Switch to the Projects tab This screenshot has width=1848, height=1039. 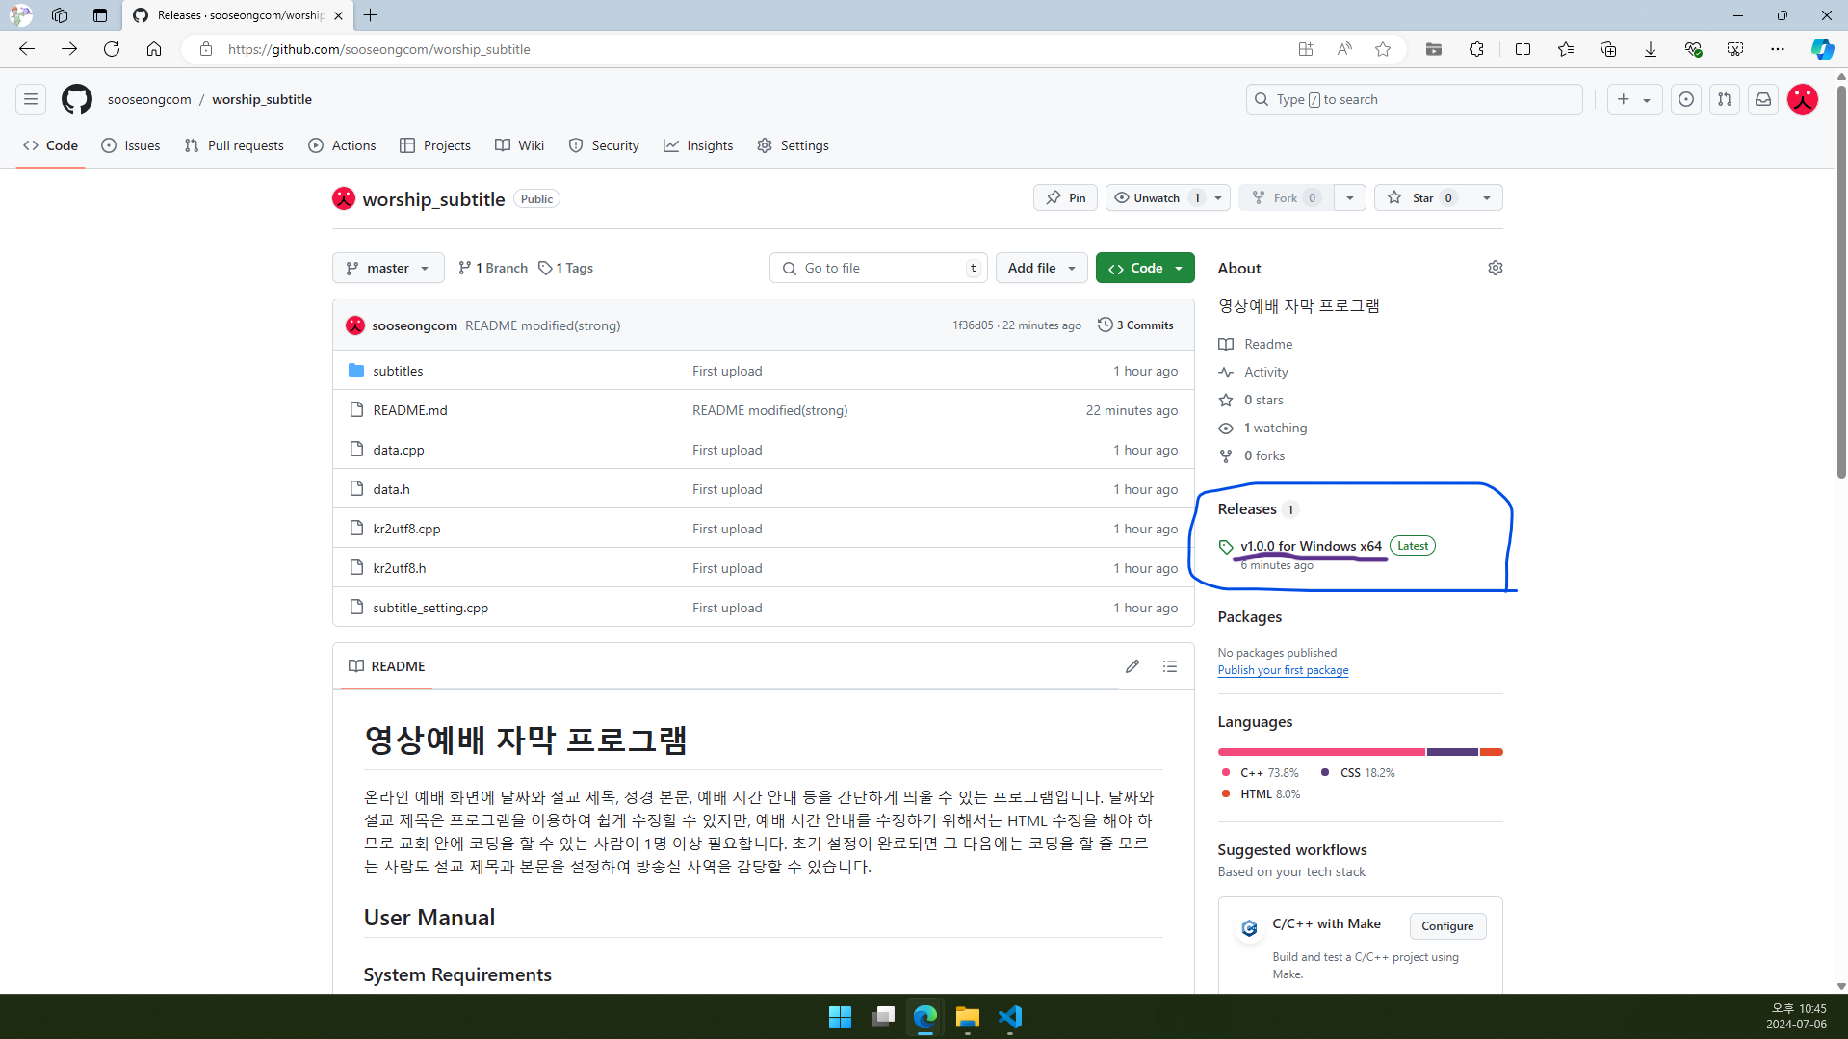click(x=435, y=145)
